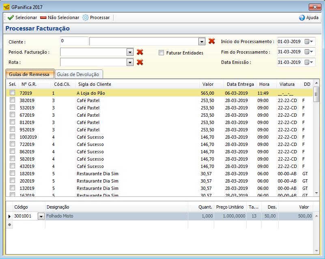Click the Sigla do Cliente column header
Viewport: 325px width, 259px height.
[95, 84]
